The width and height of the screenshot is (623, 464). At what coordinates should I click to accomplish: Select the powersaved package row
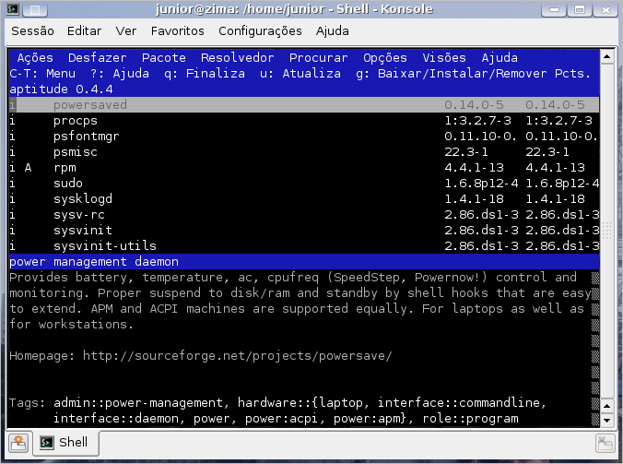[304, 105]
